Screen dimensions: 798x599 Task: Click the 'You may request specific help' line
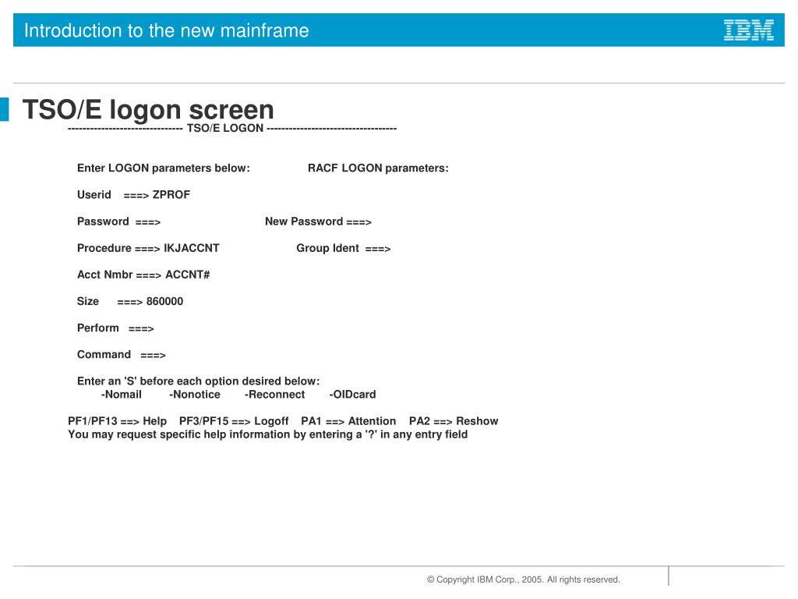pyautogui.click(x=268, y=434)
